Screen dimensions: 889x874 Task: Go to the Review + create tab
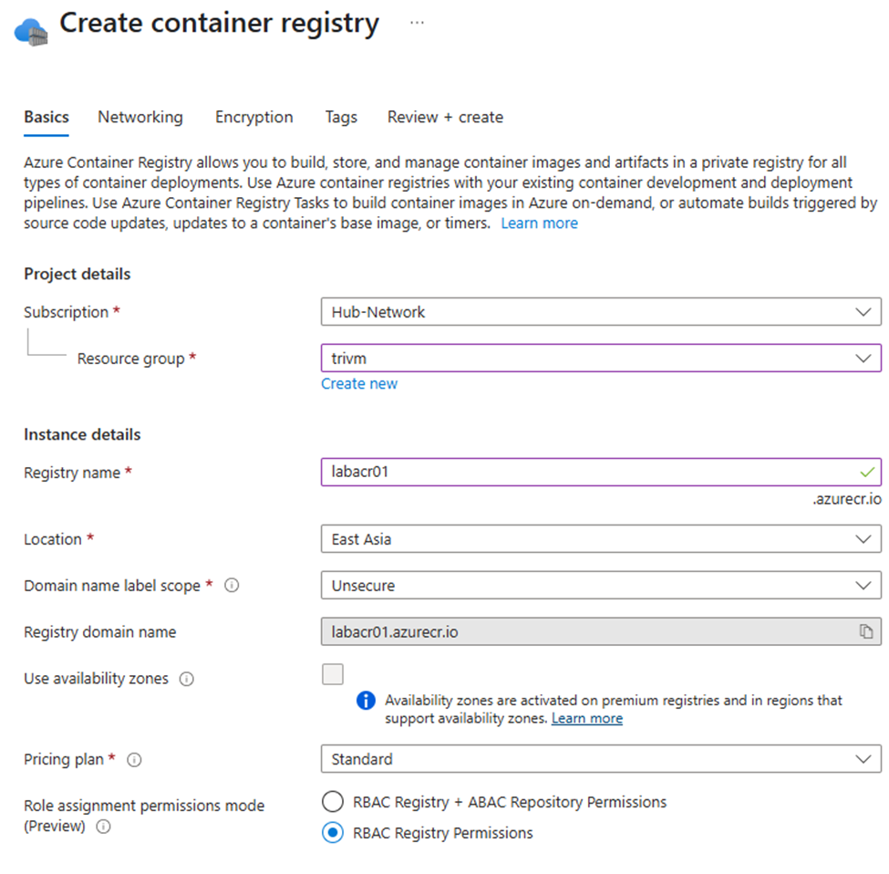point(445,117)
